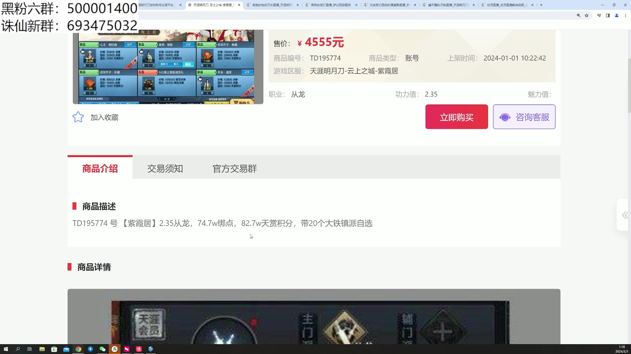Open Microsoft Store from the taskbar
Screen dimensions: 631x354
54,349
